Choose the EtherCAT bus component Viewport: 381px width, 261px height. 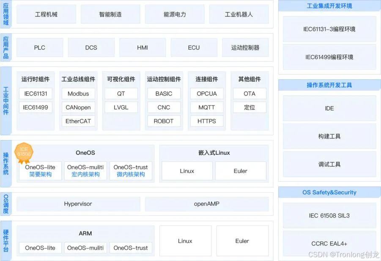[78, 121]
